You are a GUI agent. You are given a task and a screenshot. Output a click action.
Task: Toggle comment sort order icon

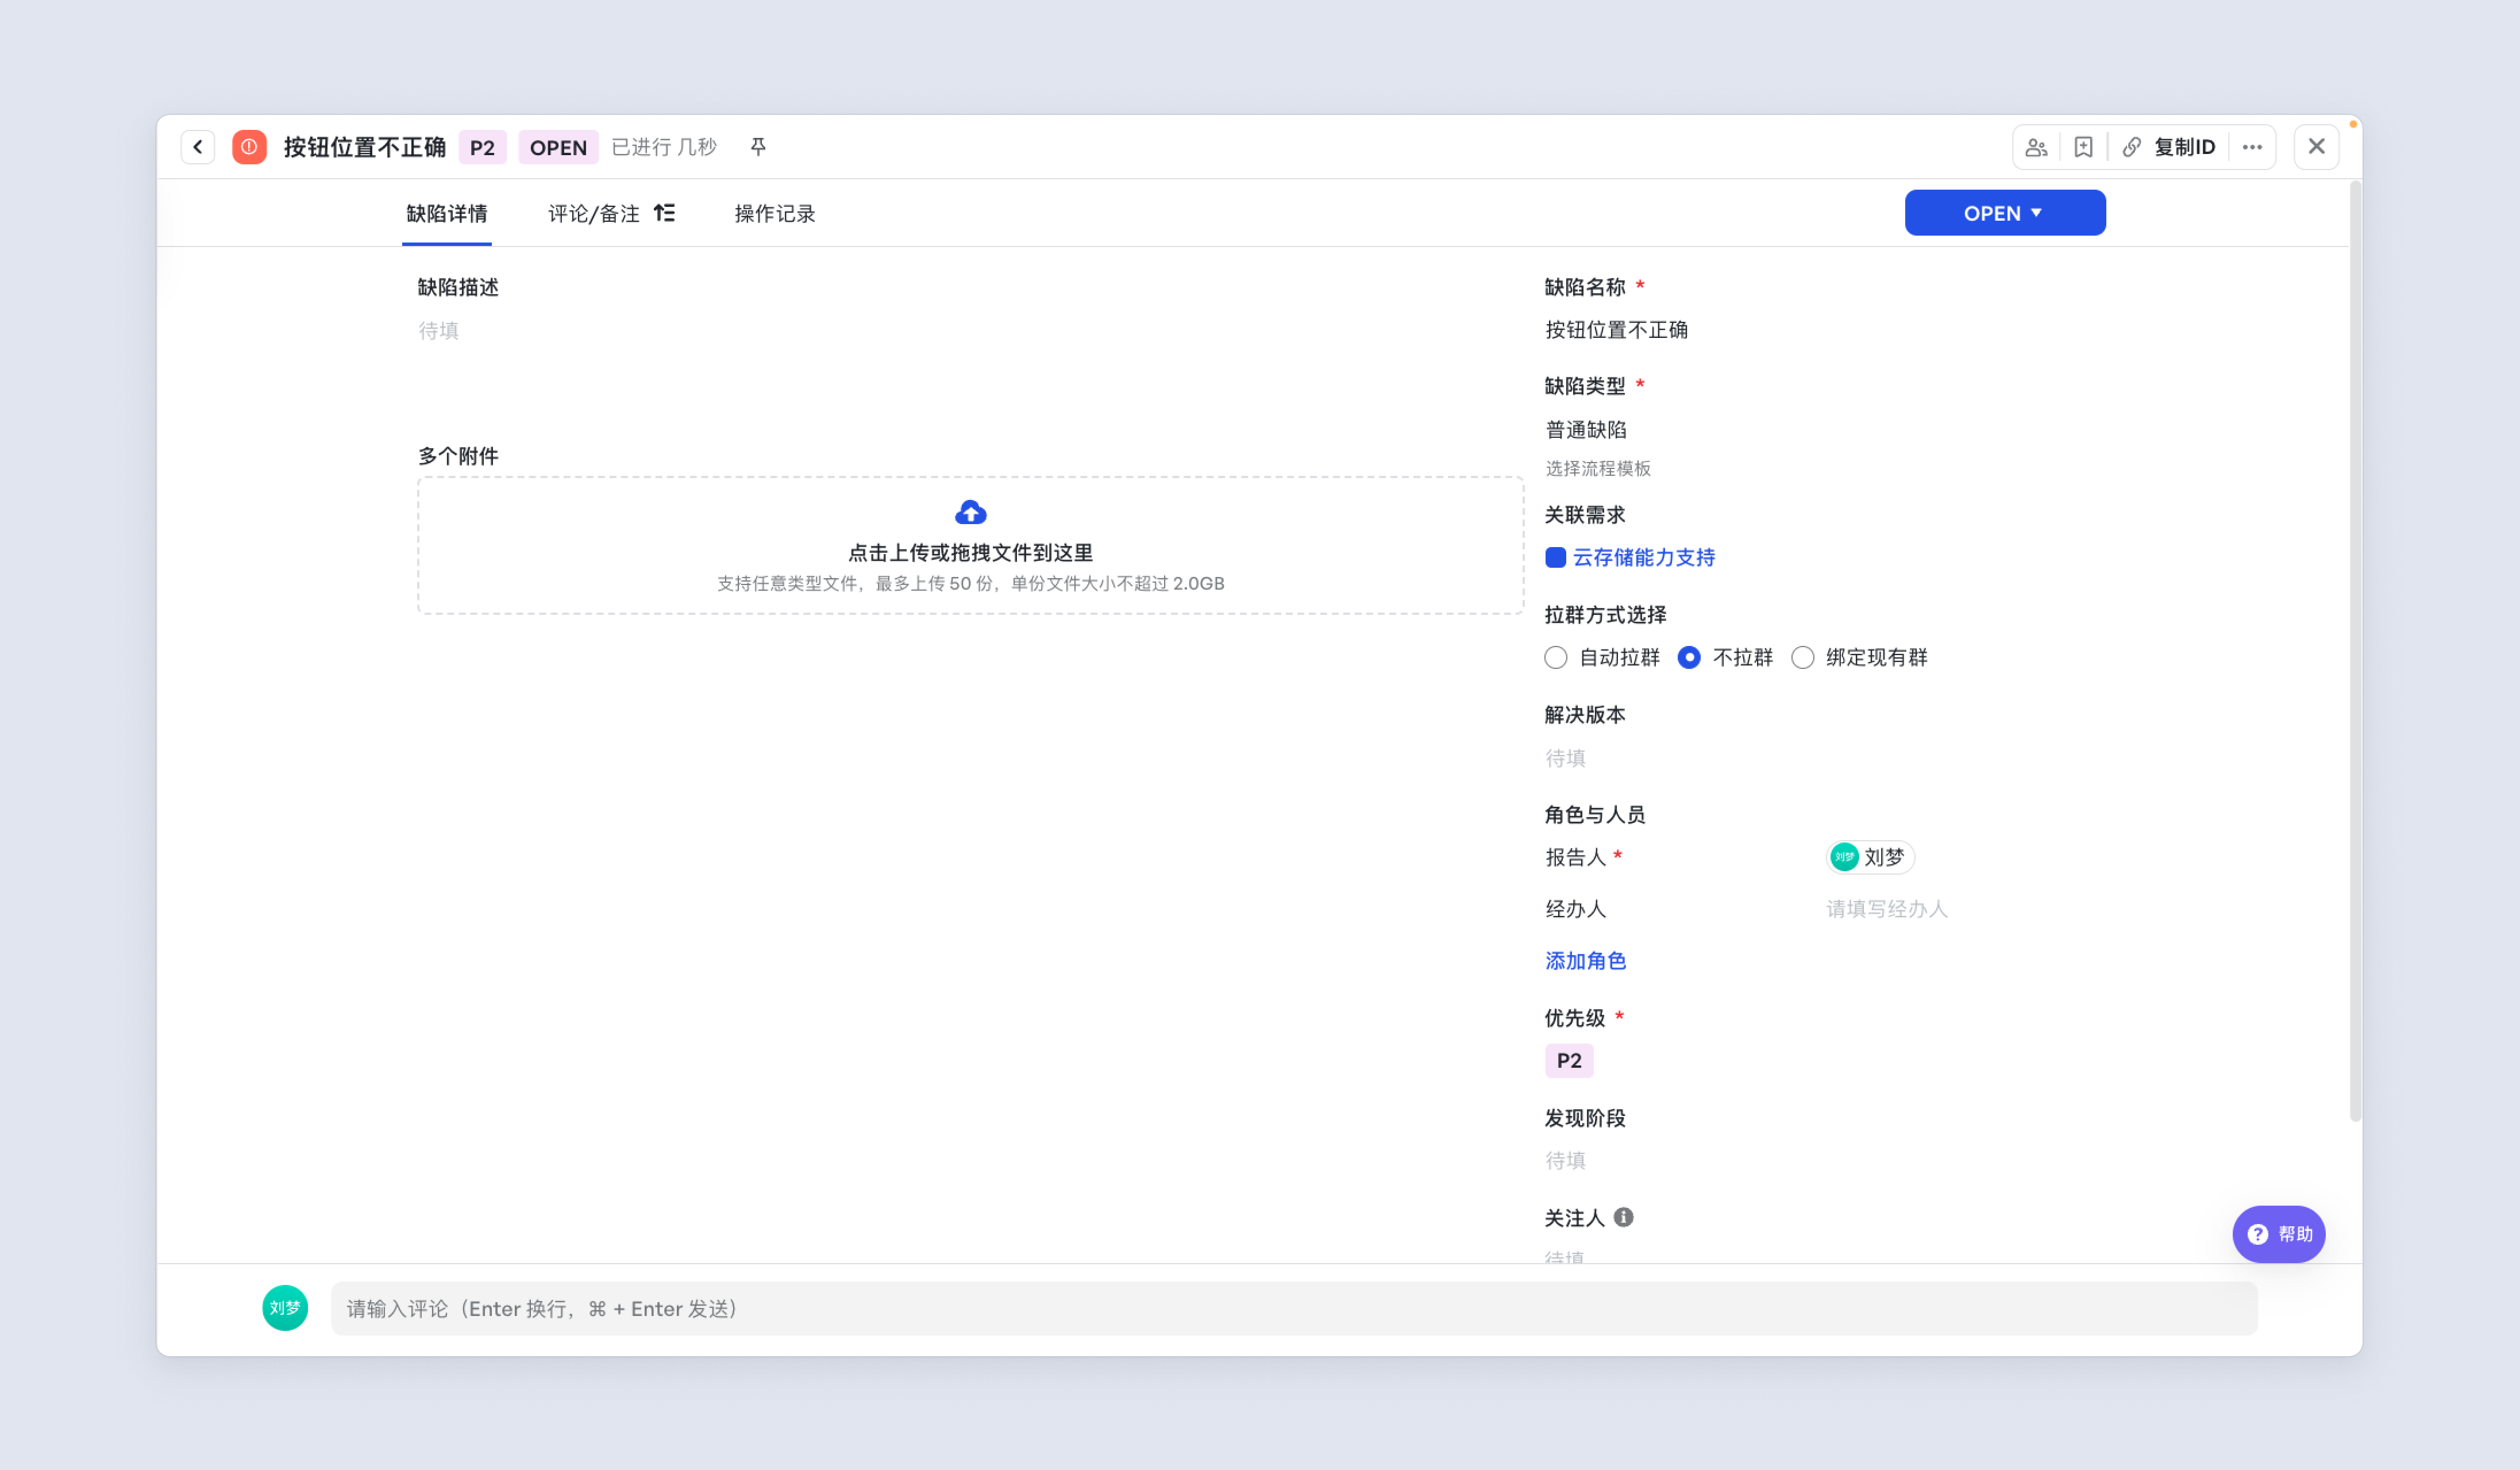tap(664, 213)
